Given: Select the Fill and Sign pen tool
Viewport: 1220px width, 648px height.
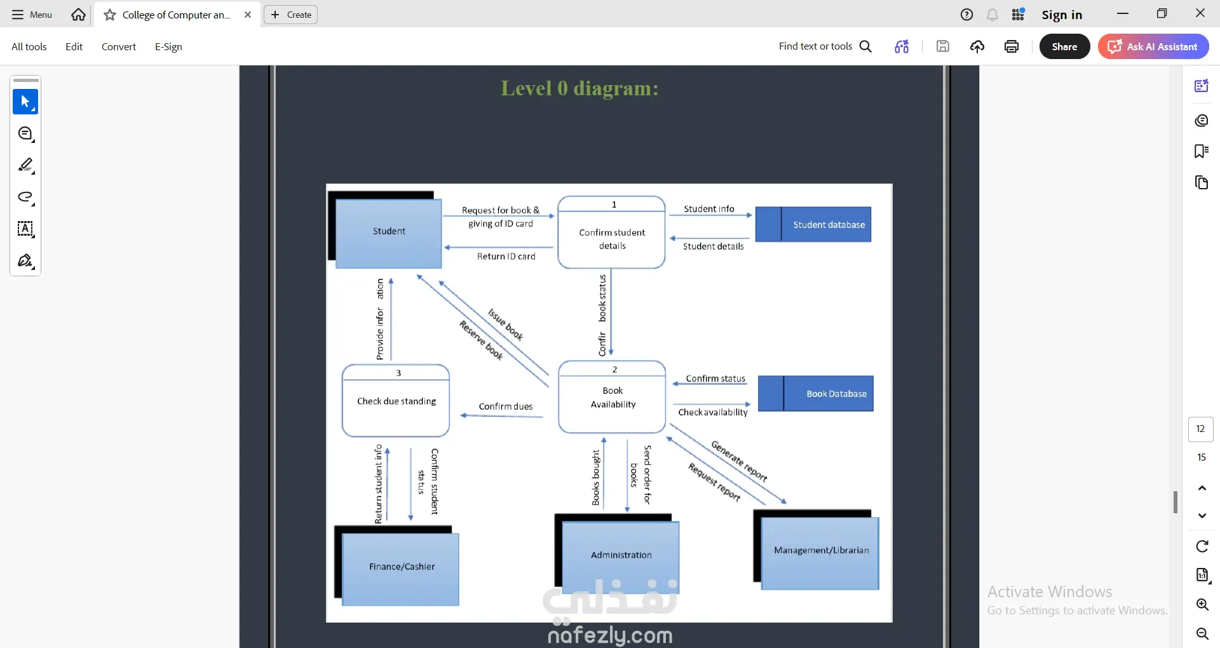Looking at the screenshot, I should [x=25, y=260].
